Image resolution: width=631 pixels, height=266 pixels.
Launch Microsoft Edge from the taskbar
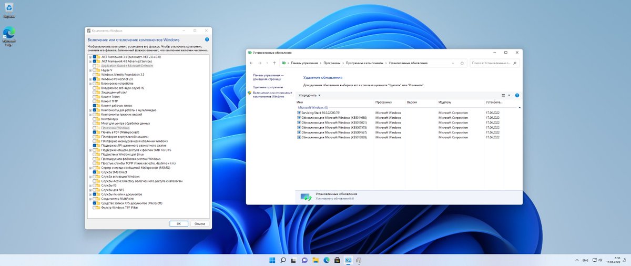[x=326, y=260]
